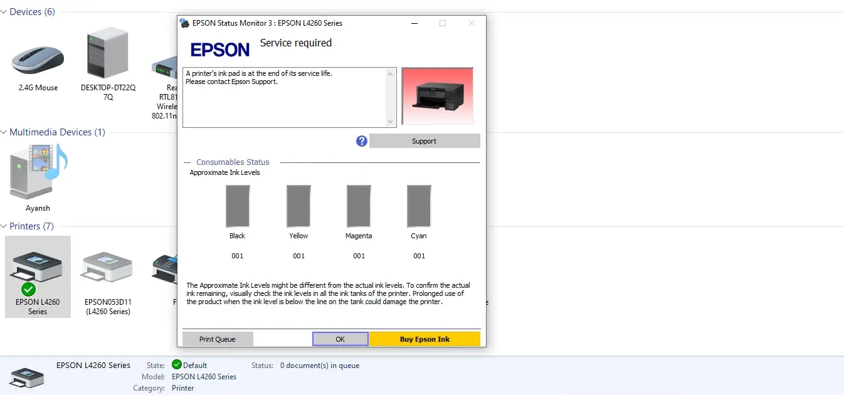This screenshot has width=844, height=395.
Task: Collapse the Devices (6) group
Action: [x=4, y=12]
